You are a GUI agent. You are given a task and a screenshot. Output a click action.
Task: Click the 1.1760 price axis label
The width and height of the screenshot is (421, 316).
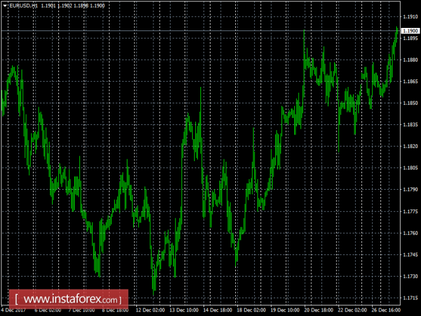point(410,233)
